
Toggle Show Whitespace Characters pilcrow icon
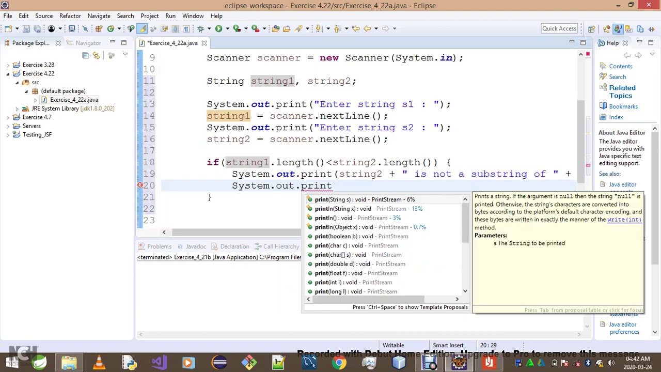click(186, 28)
